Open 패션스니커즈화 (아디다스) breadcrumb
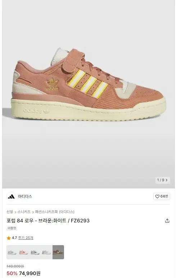 click(55, 212)
